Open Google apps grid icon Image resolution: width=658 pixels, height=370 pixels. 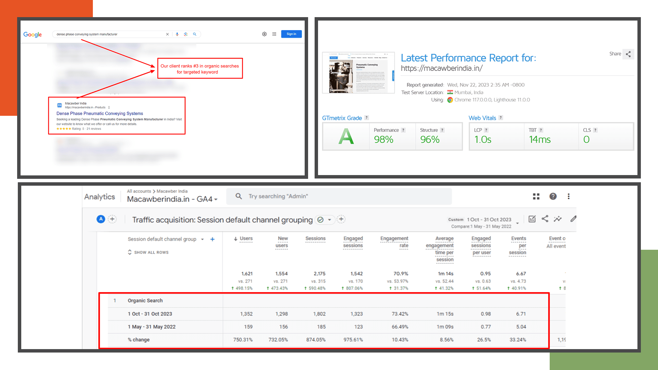click(x=274, y=34)
